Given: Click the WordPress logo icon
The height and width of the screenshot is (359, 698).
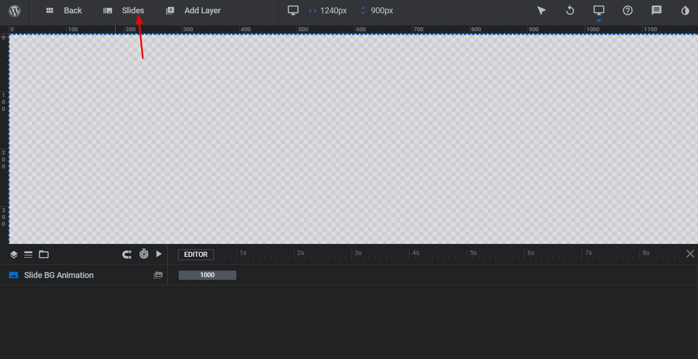Looking at the screenshot, I should [15, 11].
